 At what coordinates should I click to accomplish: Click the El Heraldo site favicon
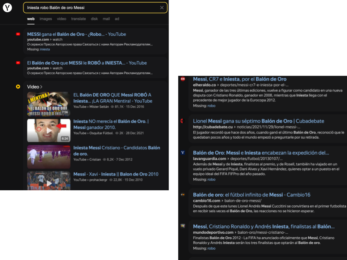click(183, 79)
